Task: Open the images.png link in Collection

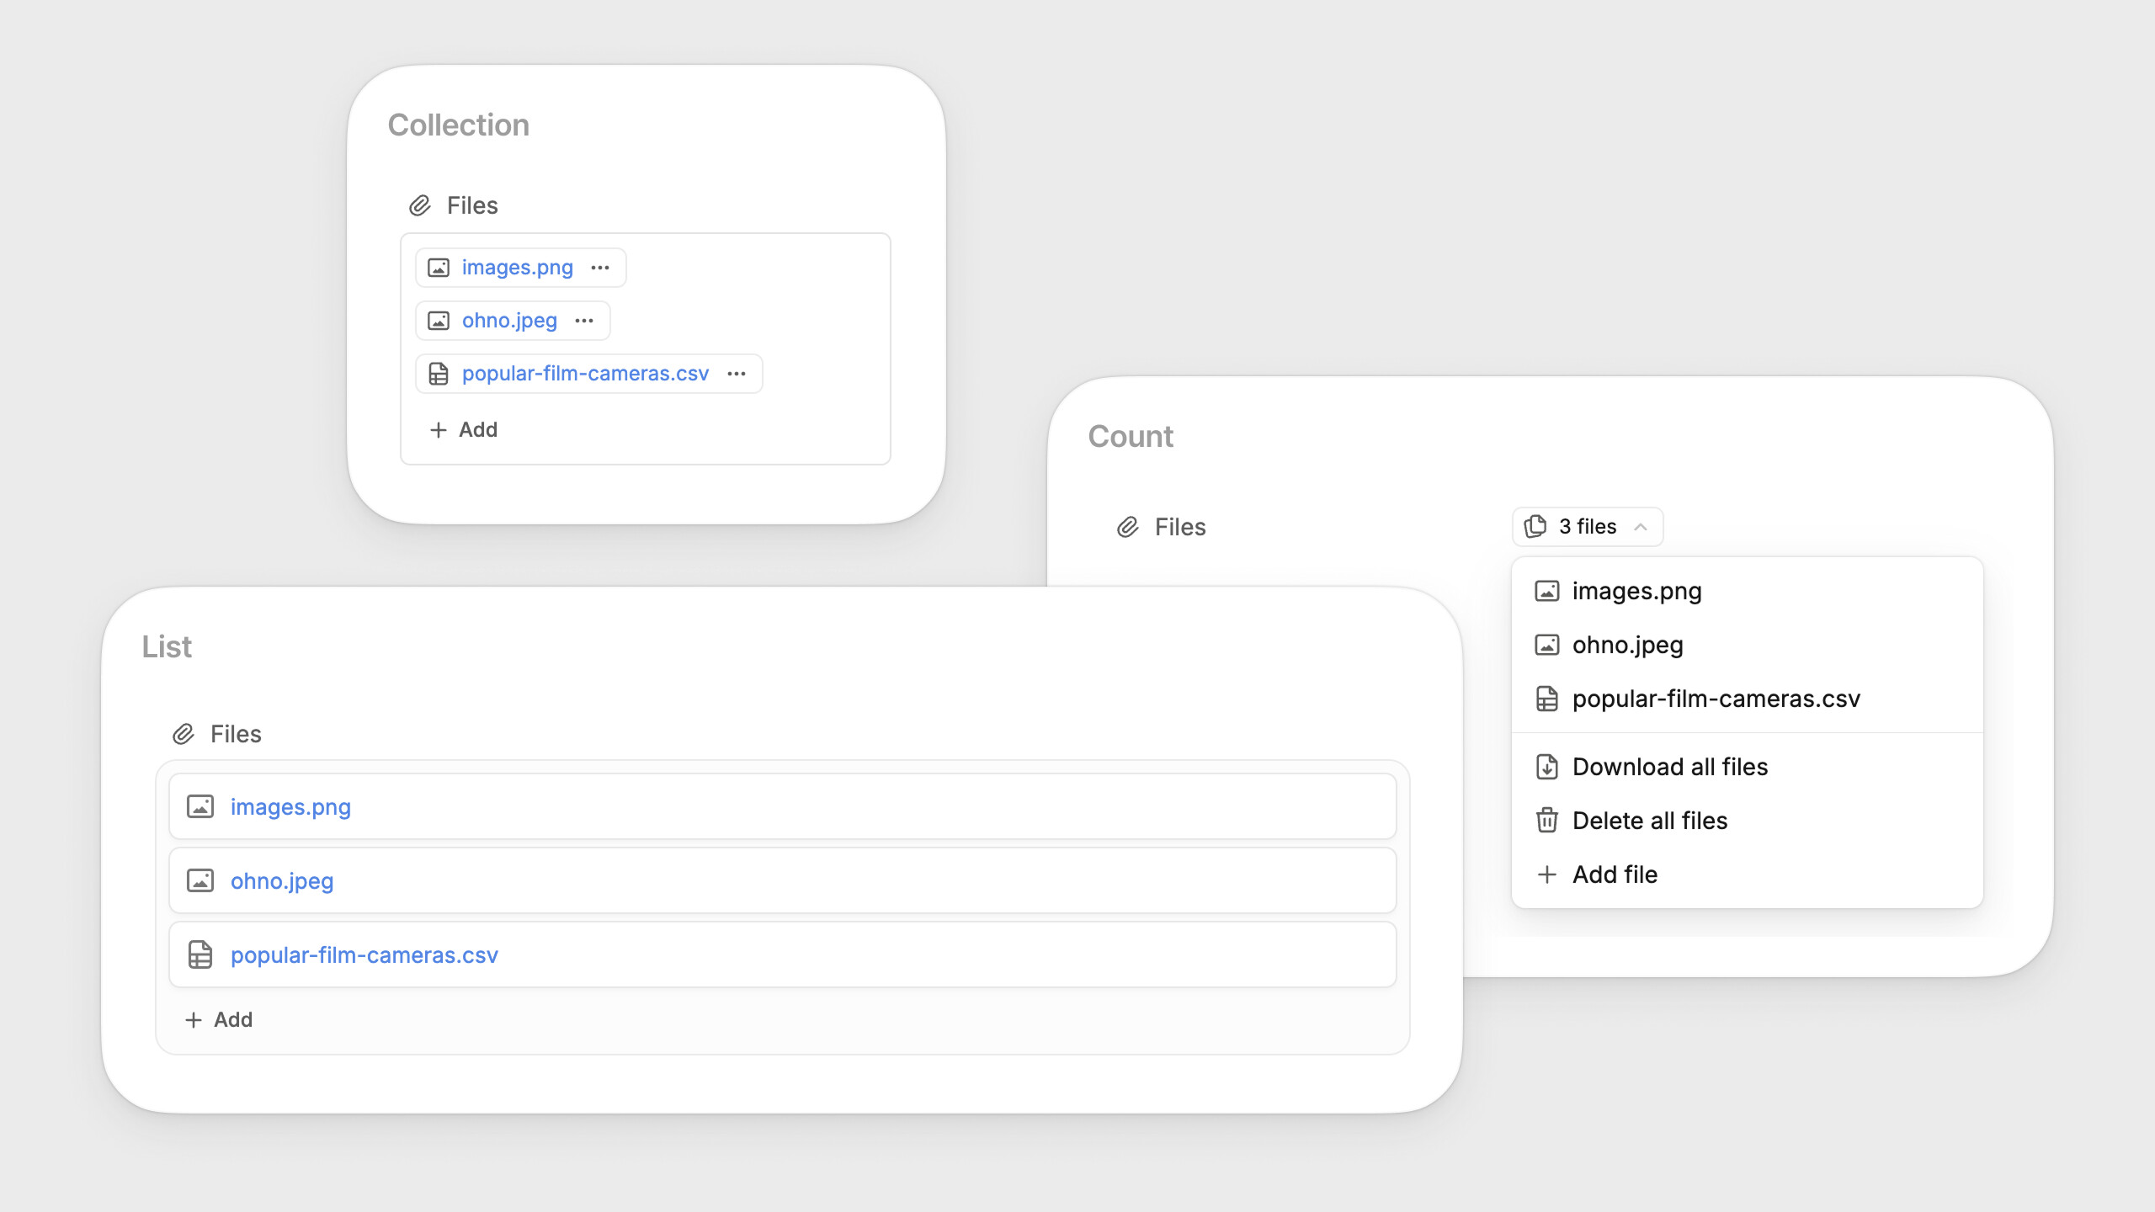Action: click(x=517, y=268)
